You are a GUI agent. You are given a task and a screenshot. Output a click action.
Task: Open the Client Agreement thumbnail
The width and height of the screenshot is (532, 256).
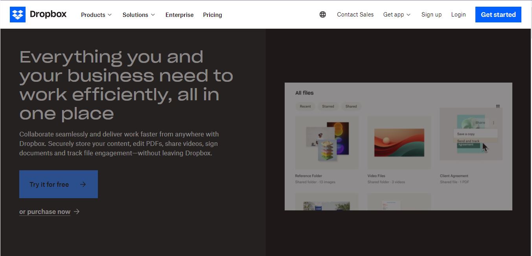471,134
